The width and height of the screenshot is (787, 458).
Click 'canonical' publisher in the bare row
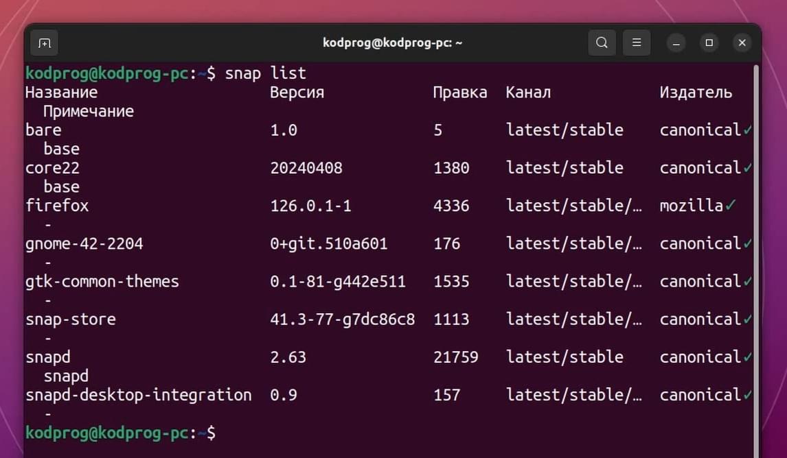700,130
